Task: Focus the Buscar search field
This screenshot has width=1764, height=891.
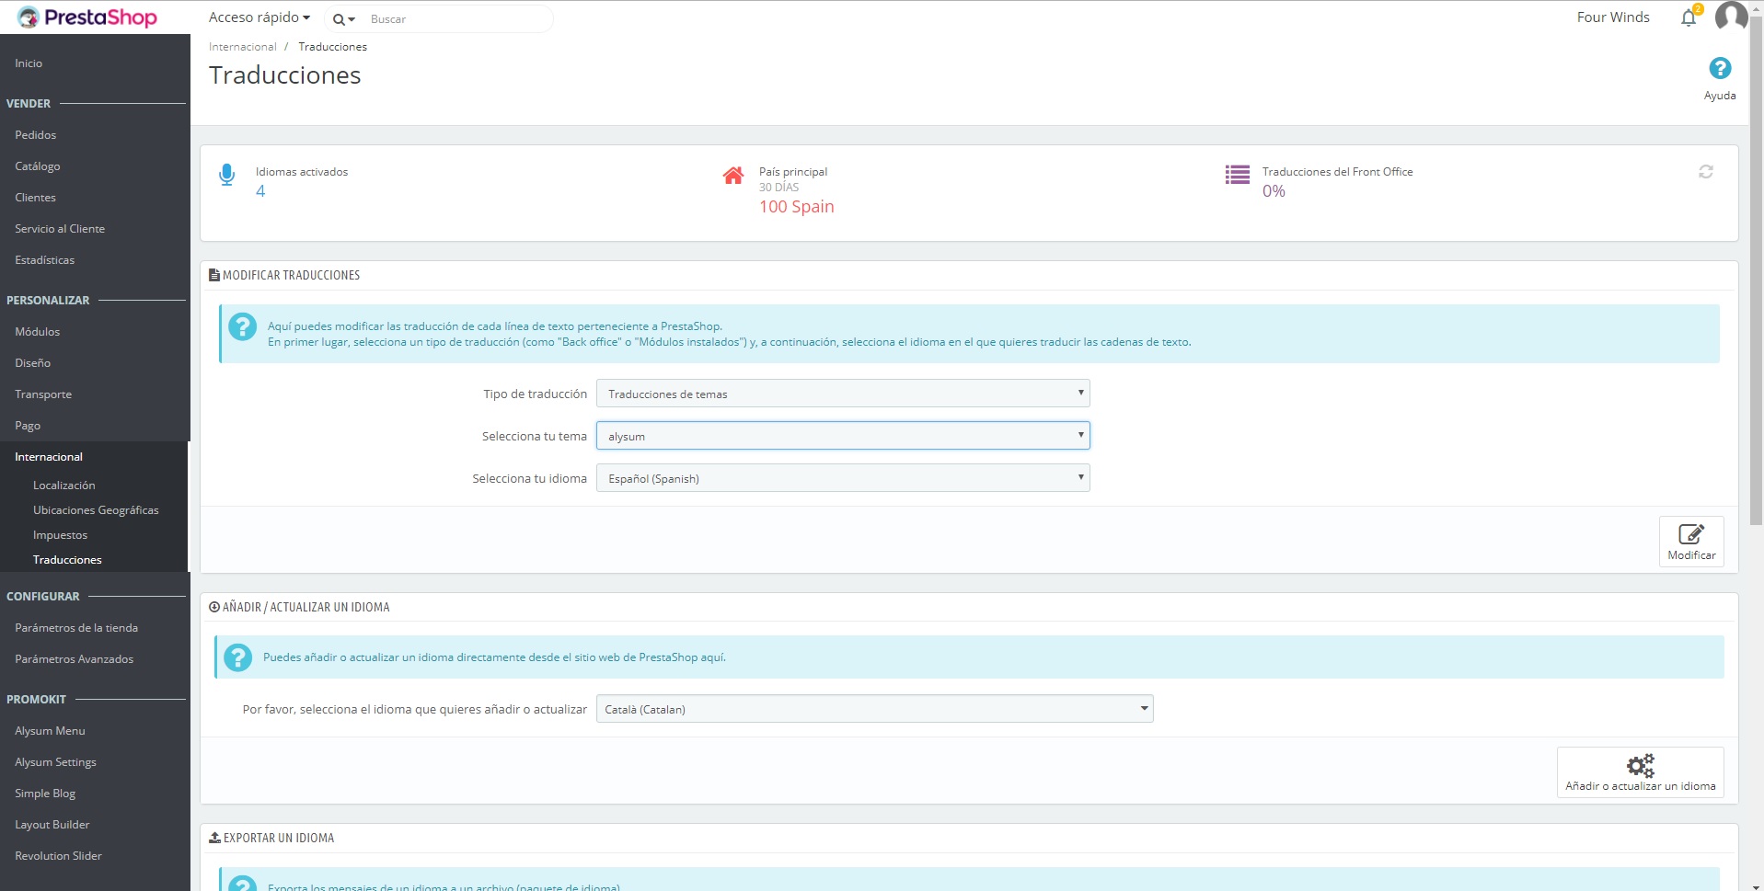Action: pyautogui.click(x=457, y=19)
